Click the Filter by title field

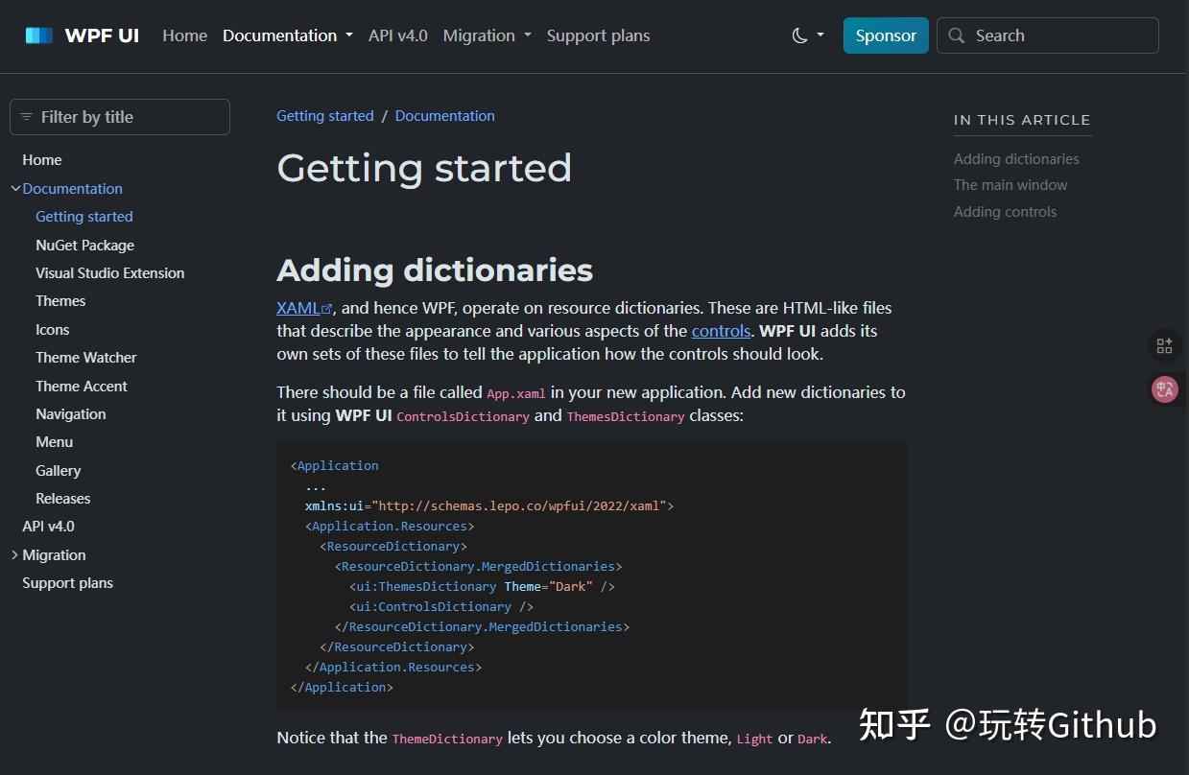click(x=120, y=117)
